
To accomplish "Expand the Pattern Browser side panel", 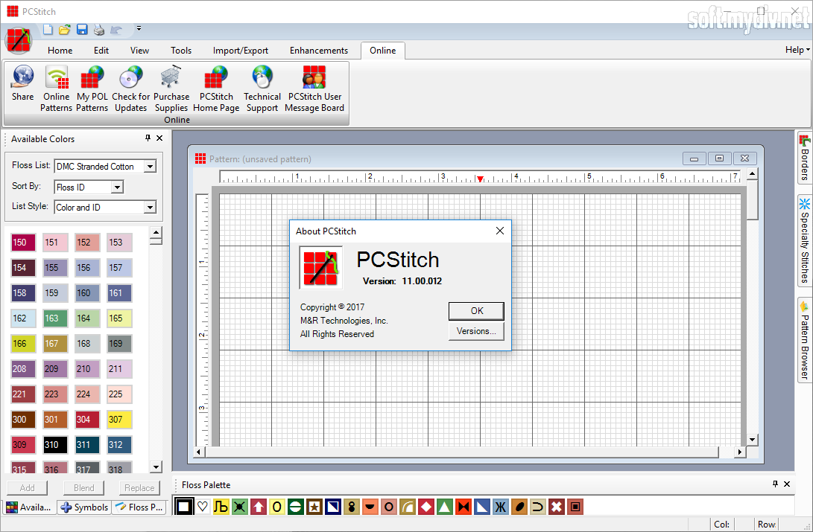I will pos(804,340).
